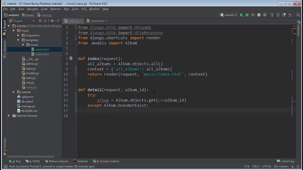Start debugging with the bug icon

tap(247, 15)
